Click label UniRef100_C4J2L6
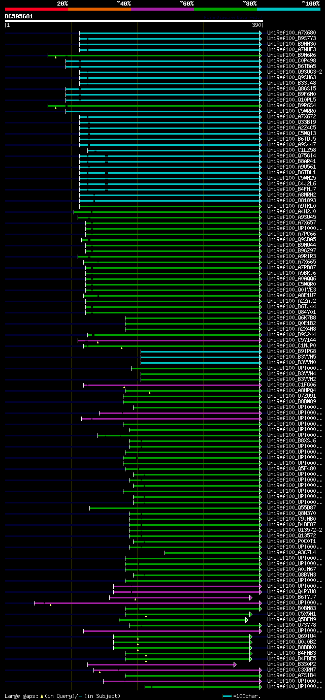 291,183
